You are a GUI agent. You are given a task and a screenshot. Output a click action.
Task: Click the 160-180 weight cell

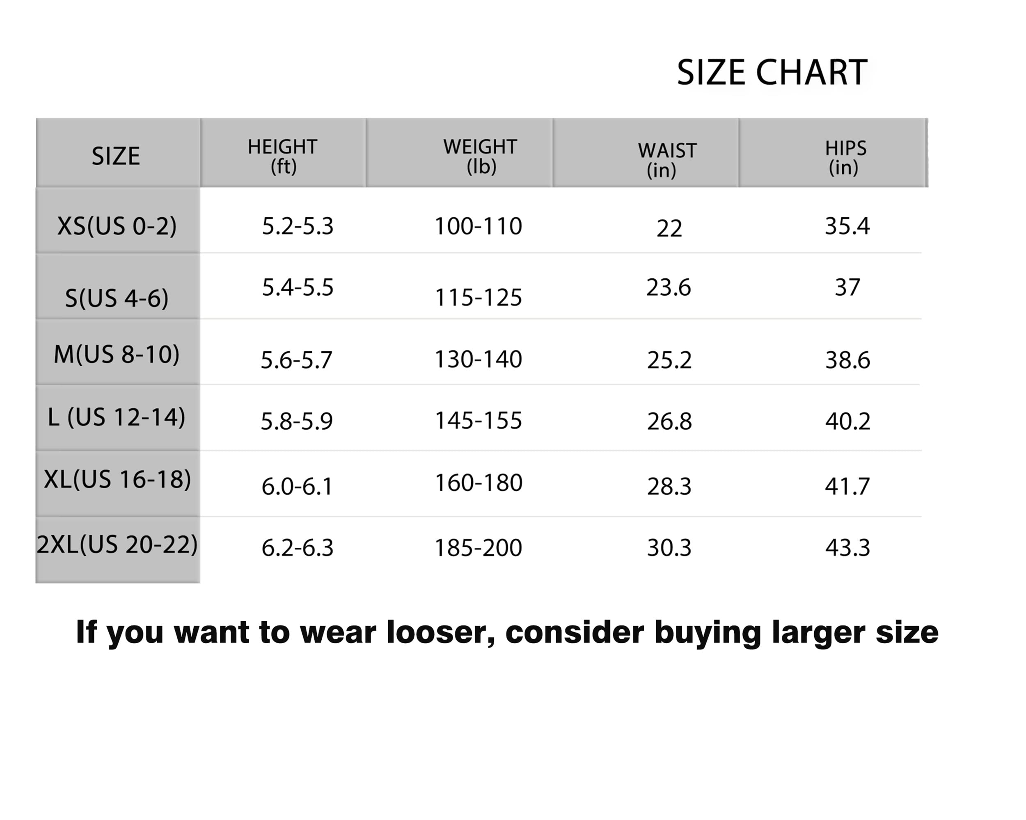[478, 483]
